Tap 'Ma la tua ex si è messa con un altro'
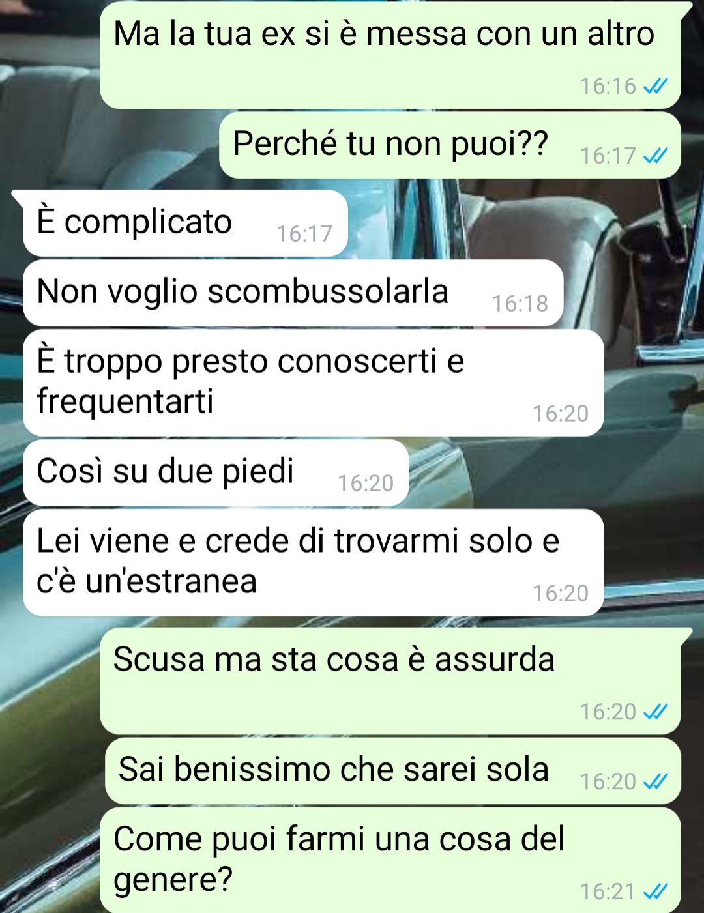Image resolution: width=704 pixels, height=913 pixels. click(390, 55)
